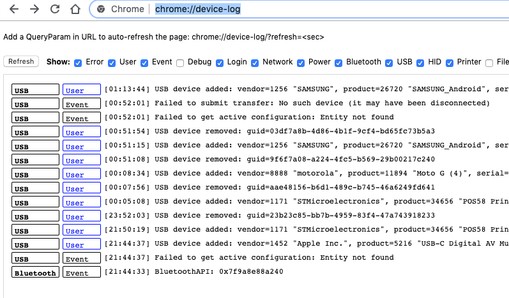The width and height of the screenshot is (509, 298).
Task: Select the 'Failed to submit transfer' log message
Action: click(x=322, y=103)
